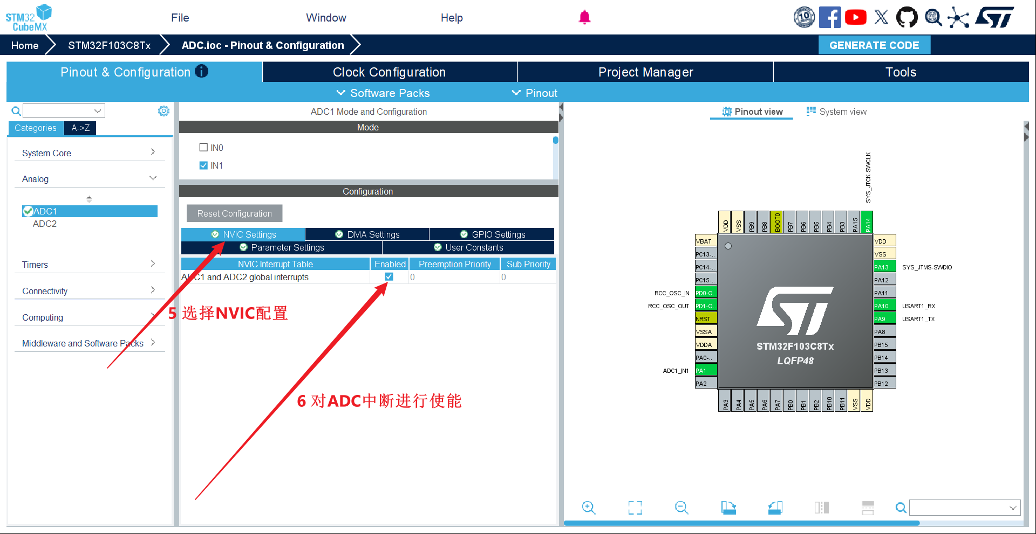Click the pinout horizontal scrollbar

click(741, 523)
